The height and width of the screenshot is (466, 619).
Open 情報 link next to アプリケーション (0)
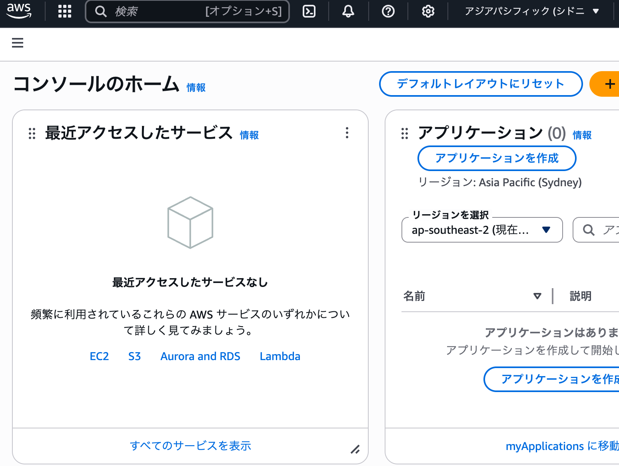pos(582,135)
